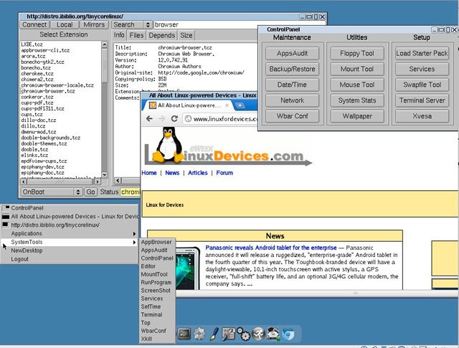Expand the SystemTools submenu entry
459x348 pixels.
click(70, 242)
